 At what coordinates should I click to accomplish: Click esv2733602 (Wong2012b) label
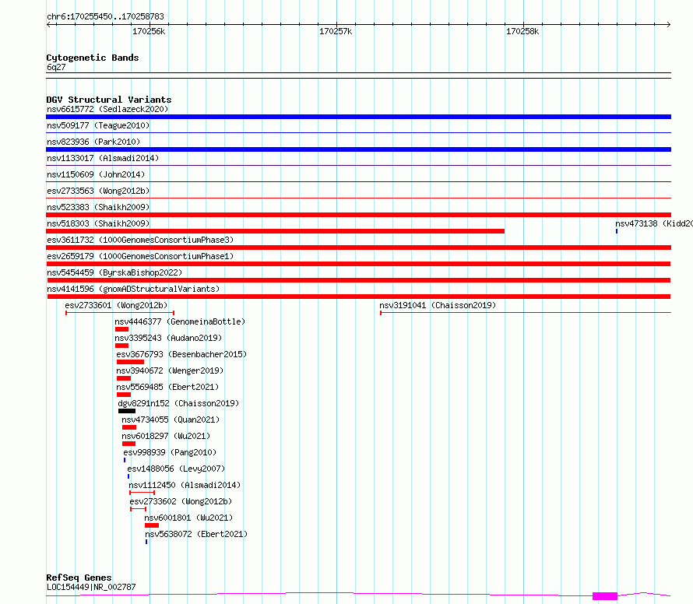(x=181, y=501)
